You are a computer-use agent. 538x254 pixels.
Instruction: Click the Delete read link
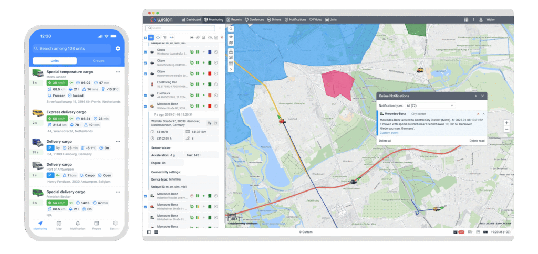click(x=477, y=141)
